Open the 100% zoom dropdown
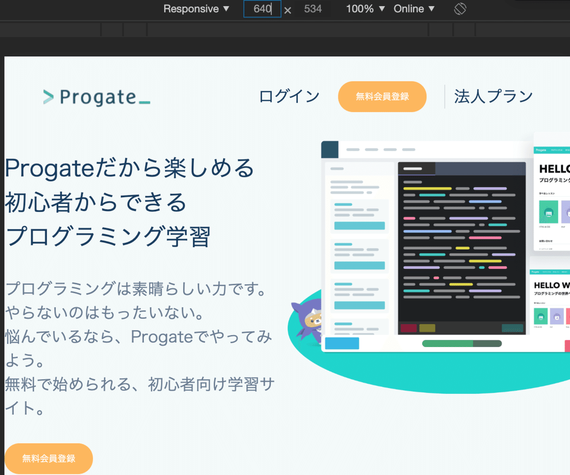570x475 pixels. (365, 9)
